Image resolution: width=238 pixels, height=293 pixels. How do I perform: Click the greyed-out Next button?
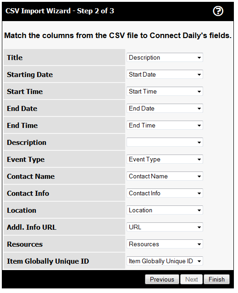(191, 279)
